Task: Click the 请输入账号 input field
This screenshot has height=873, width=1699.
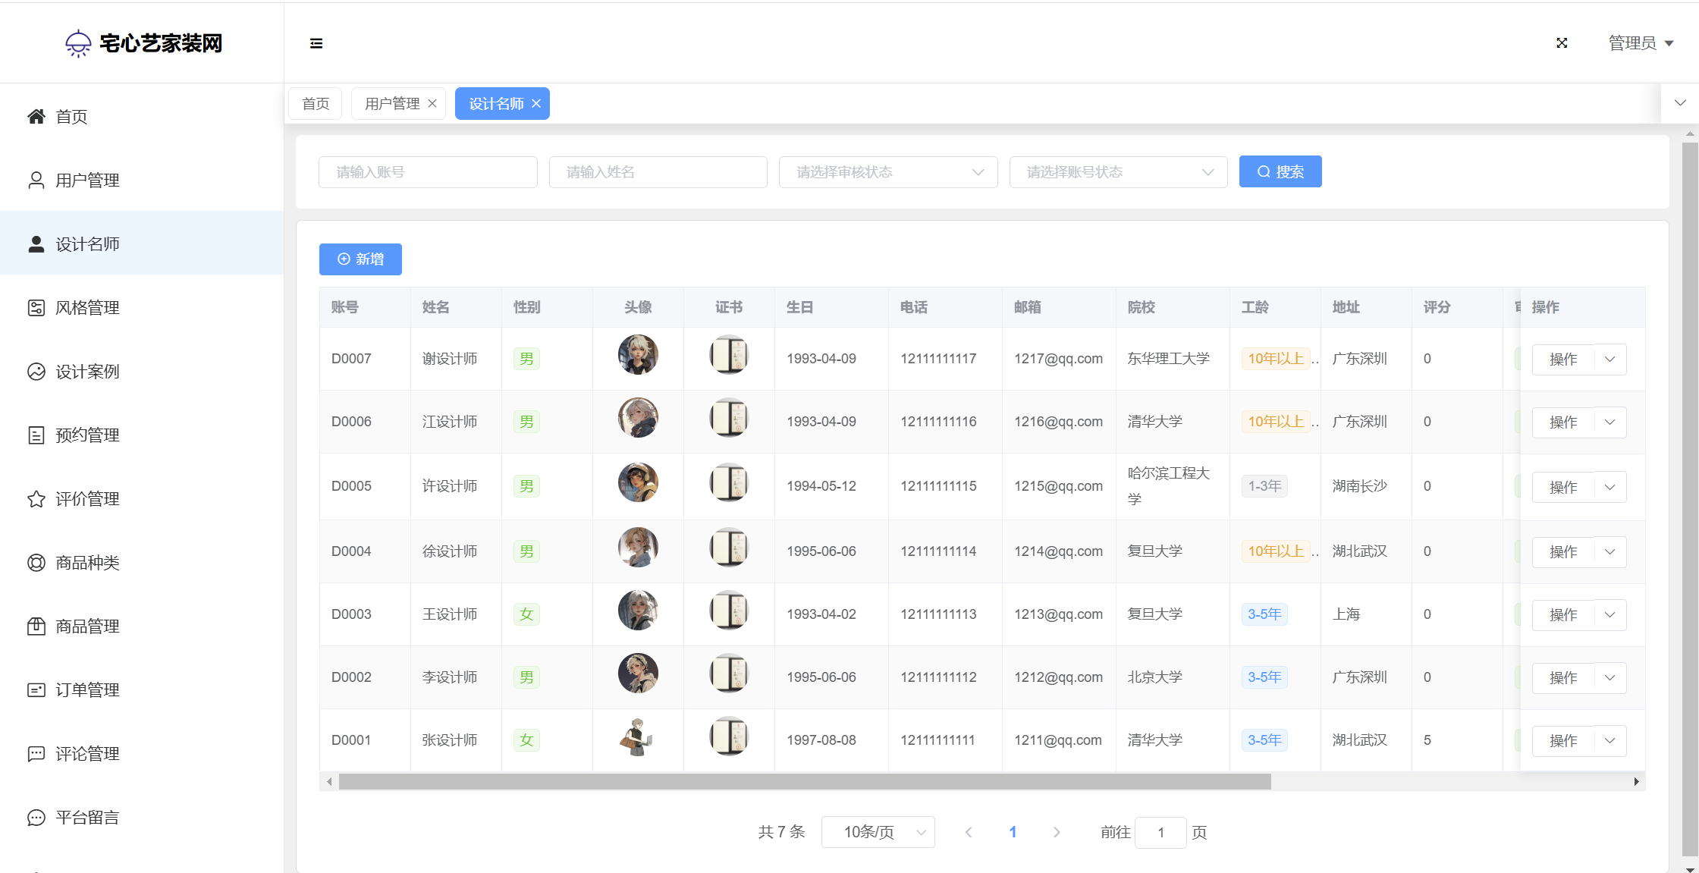Action: coord(428,172)
